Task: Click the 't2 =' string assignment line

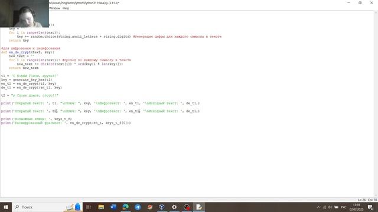Action: (30, 95)
